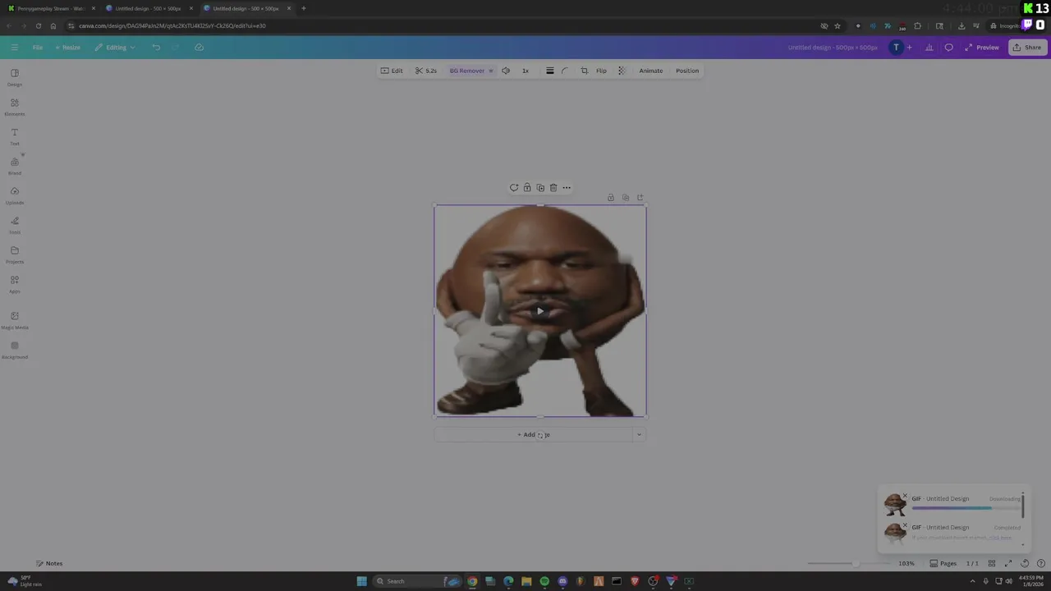Image resolution: width=1051 pixels, height=591 pixels.
Task: Open the 103% zoom level menu
Action: coord(906,564)
